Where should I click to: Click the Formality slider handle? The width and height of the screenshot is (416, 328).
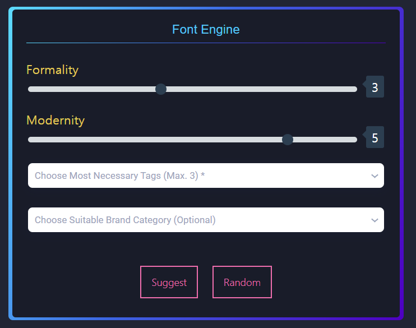coord(161,89)
